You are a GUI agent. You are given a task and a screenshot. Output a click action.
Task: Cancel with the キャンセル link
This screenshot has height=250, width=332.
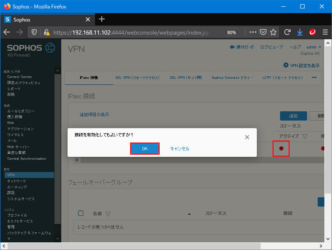point(180,148)
